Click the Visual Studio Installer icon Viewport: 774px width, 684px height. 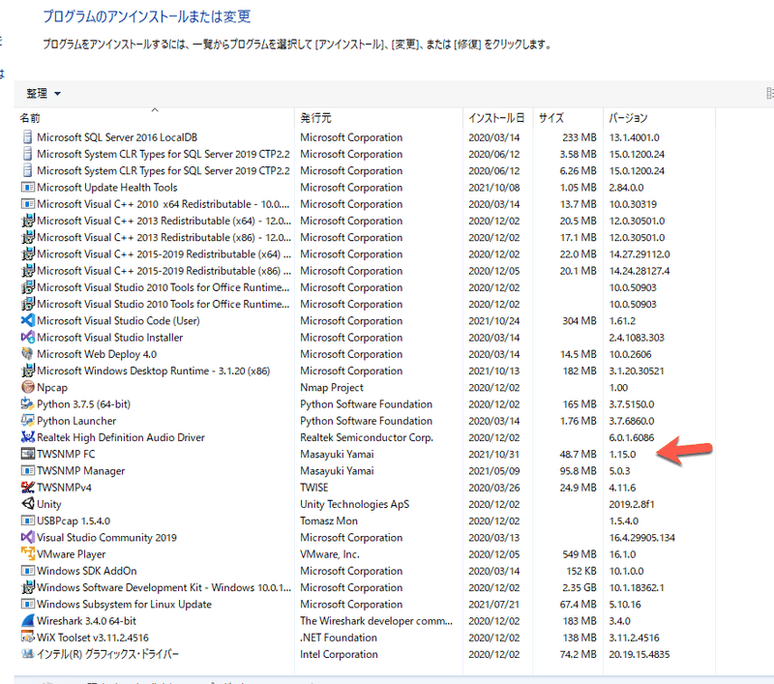click(28, 338)
